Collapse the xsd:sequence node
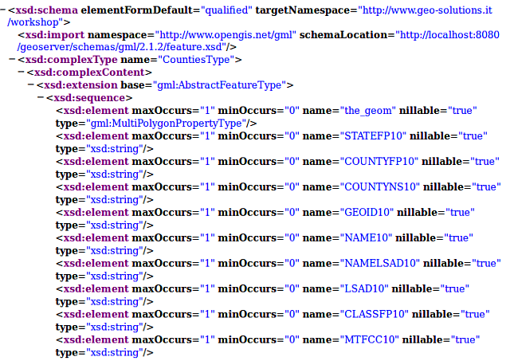 coord(41,97)
